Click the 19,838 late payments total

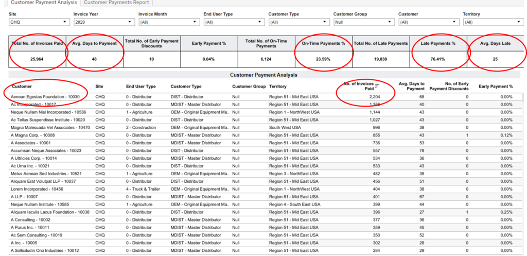pyautogui.click(x=380, y=59)
